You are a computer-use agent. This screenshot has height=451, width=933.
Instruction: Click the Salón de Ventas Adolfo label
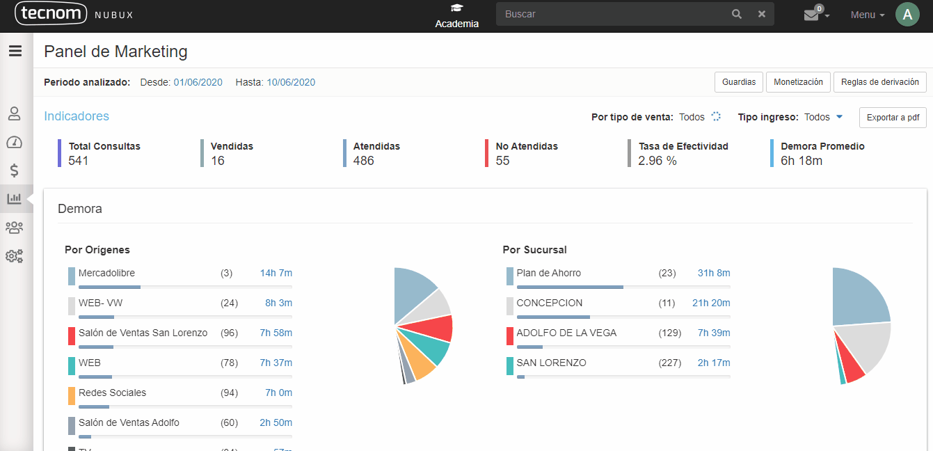[129, 422]
